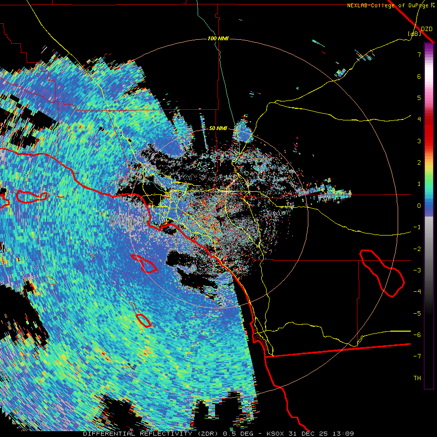Click the 1 value on the color scale
The image size is (437, 437).
[419, 184]
